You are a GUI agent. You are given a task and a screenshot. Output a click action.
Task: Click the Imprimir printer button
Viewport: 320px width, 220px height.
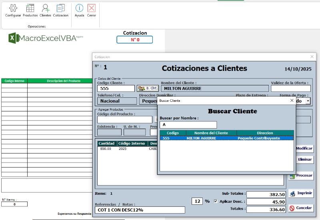coord(301,193)
